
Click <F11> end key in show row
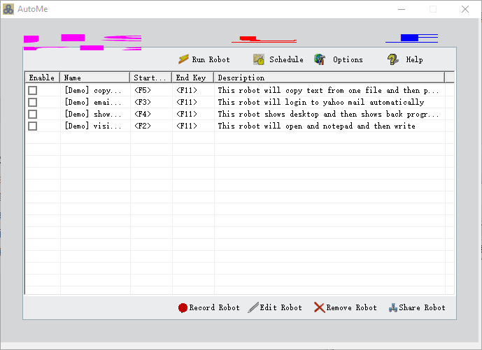[187, 114]
